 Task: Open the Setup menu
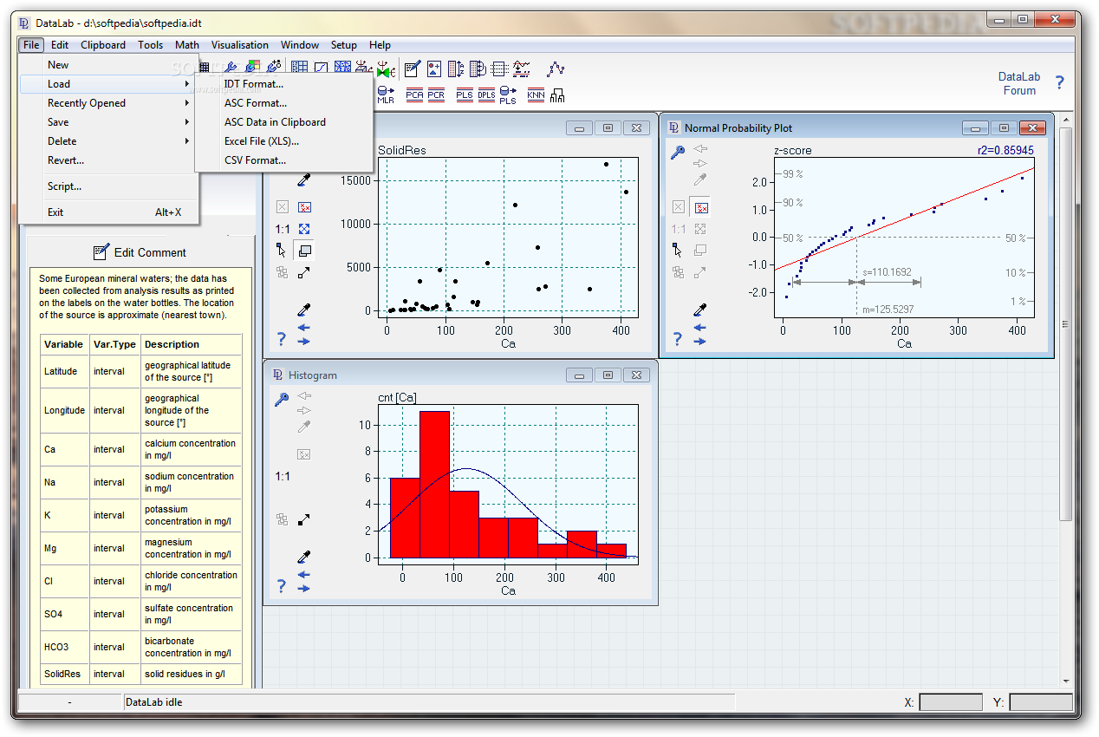343,45
